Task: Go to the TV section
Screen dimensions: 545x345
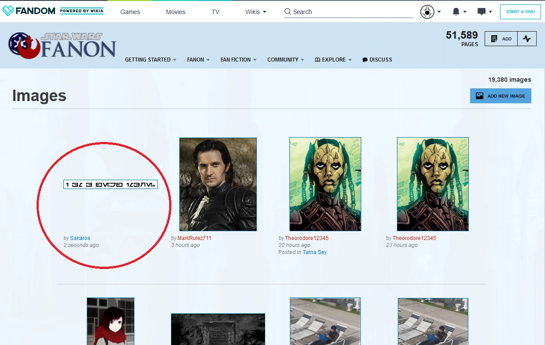Action: [215, 12]
